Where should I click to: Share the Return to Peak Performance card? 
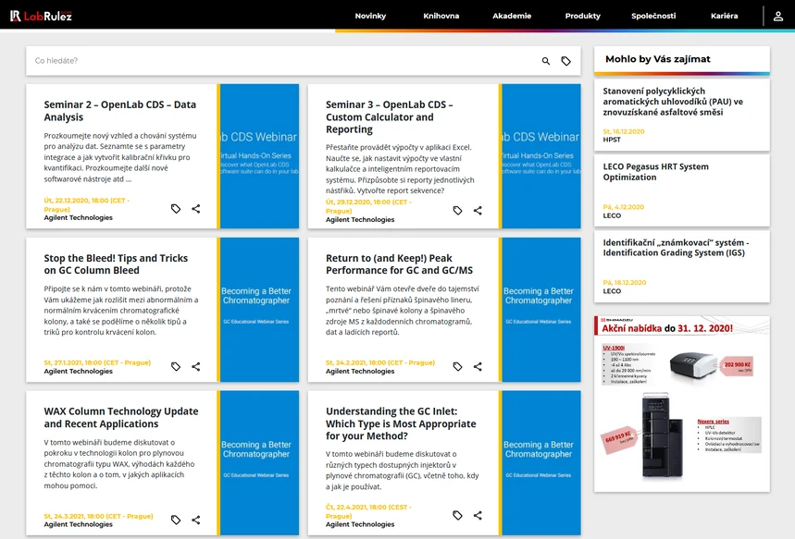point(478,366)
